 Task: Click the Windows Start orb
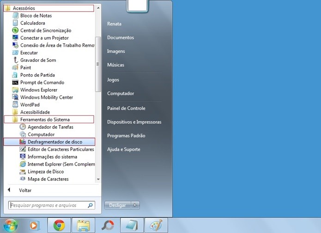tap(11, 226)
